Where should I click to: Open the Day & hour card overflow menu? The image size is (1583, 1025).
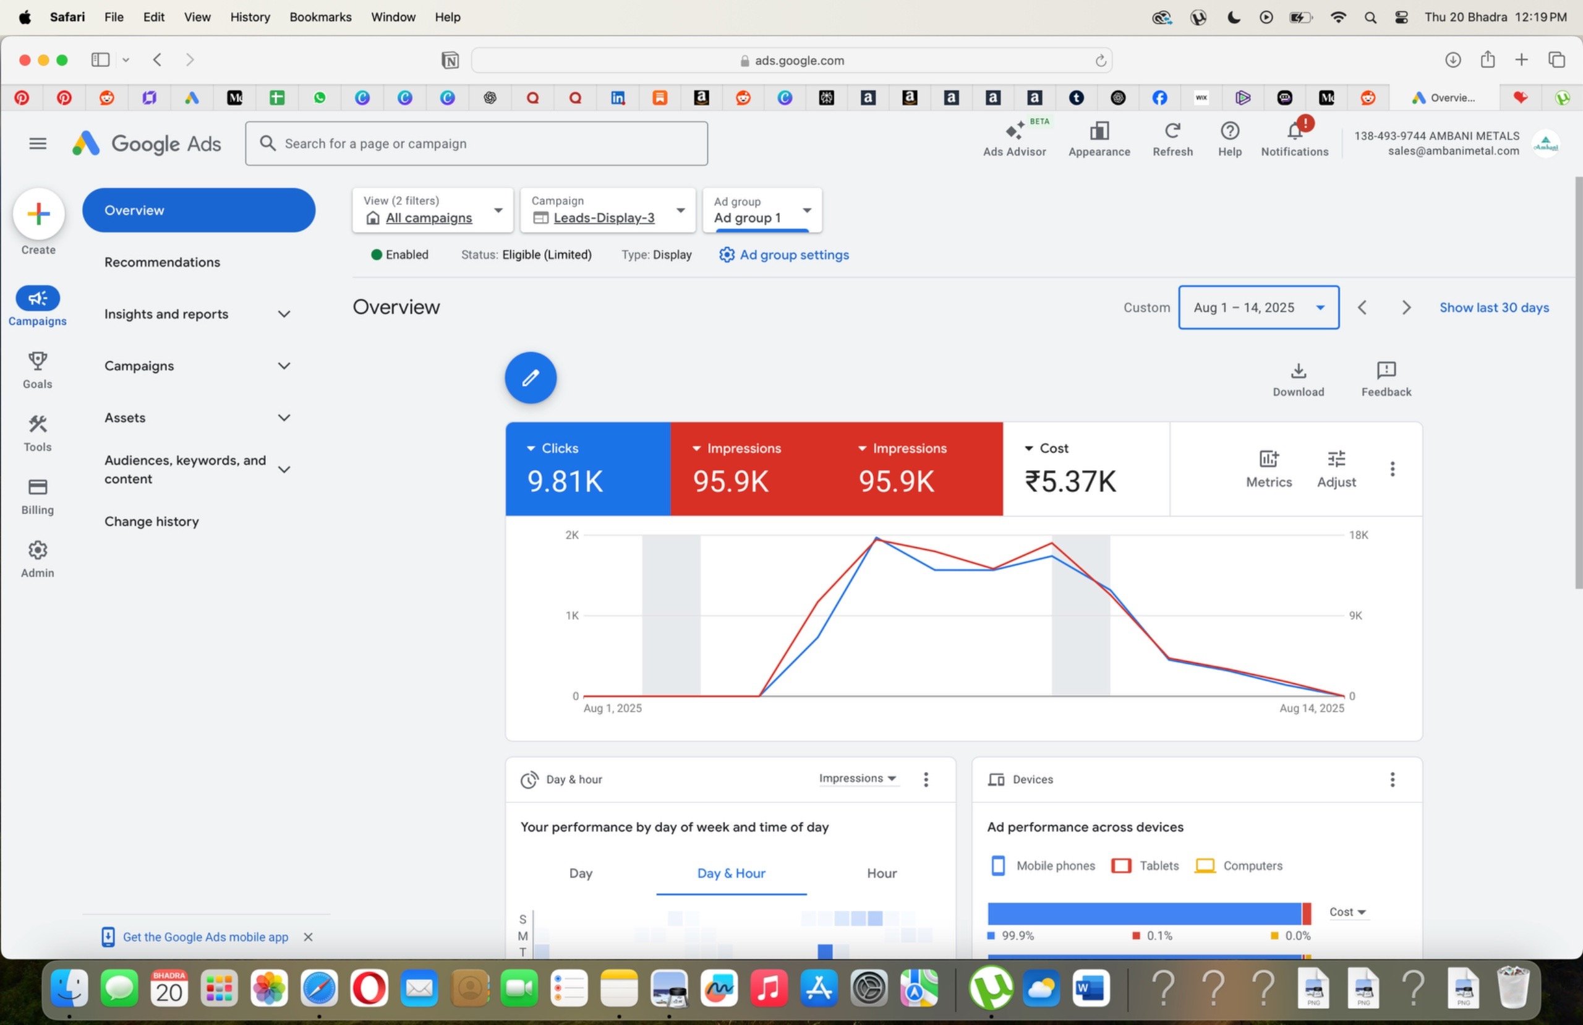926,779
